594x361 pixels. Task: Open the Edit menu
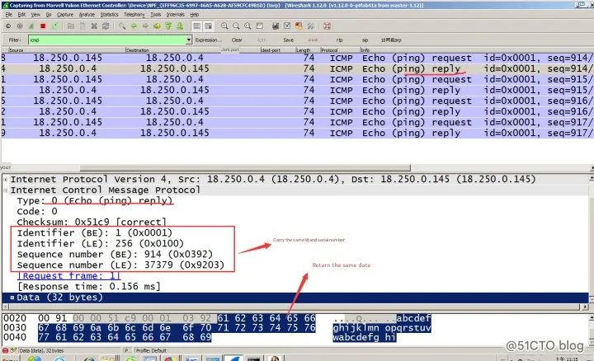point(21,14)
